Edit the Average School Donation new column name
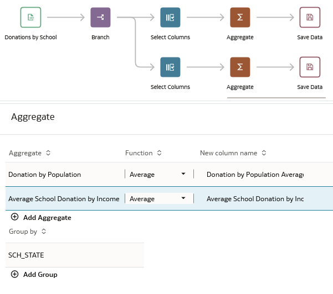This screenshot has height=294, width=333. (x=255, y=199)
